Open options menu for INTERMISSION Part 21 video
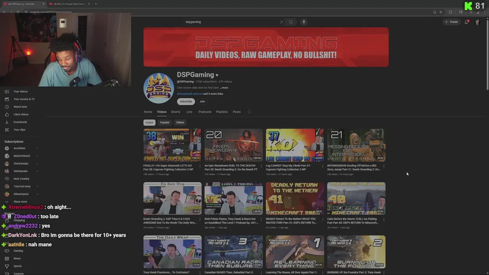Image resolution: width=489 pixels, height=275 pixels. coord(384,166)
